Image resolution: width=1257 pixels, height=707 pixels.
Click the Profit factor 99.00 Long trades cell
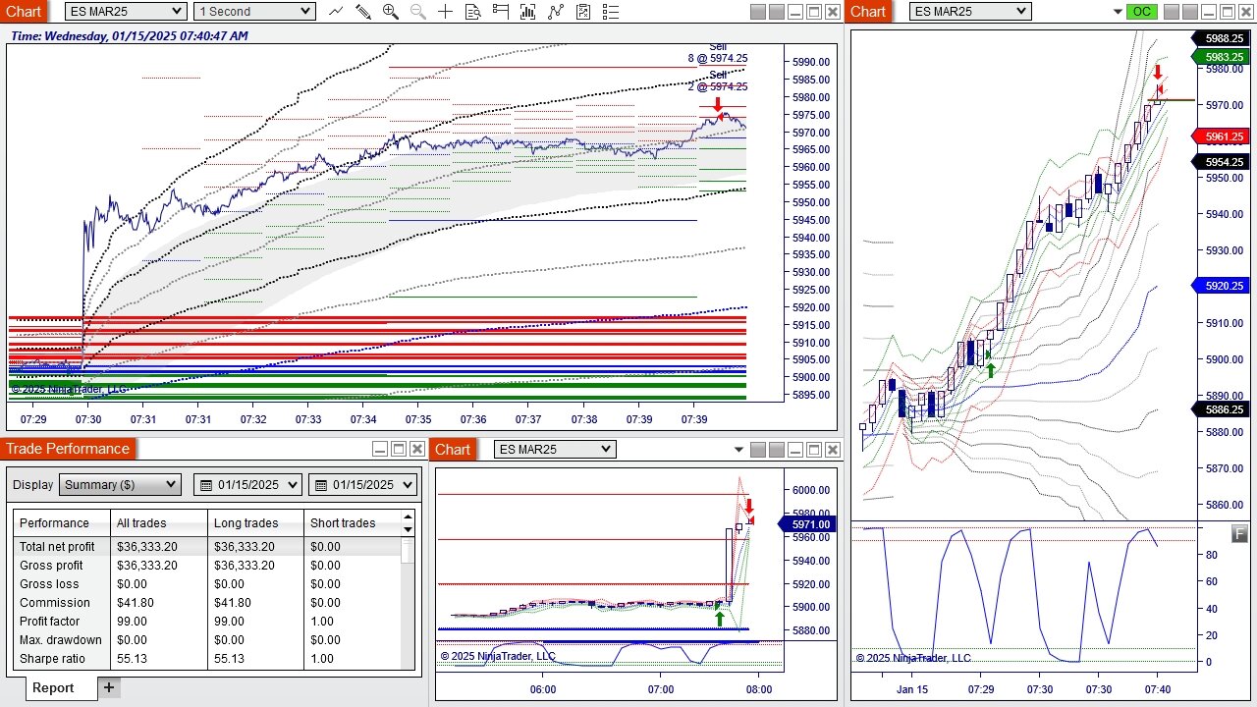tap(256, 621)
